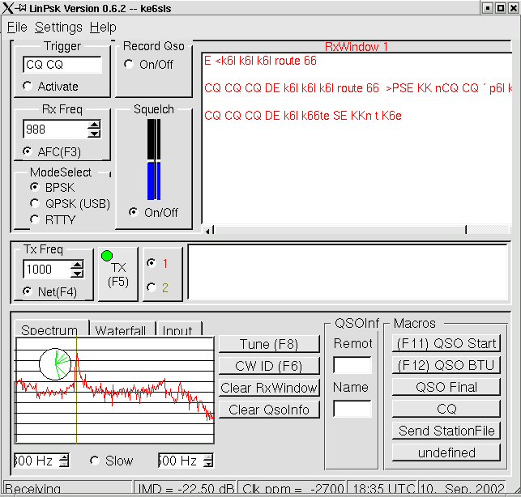521x497 pixels.
Task: Click CW ID (F6) button
Action: click(269, 366)
